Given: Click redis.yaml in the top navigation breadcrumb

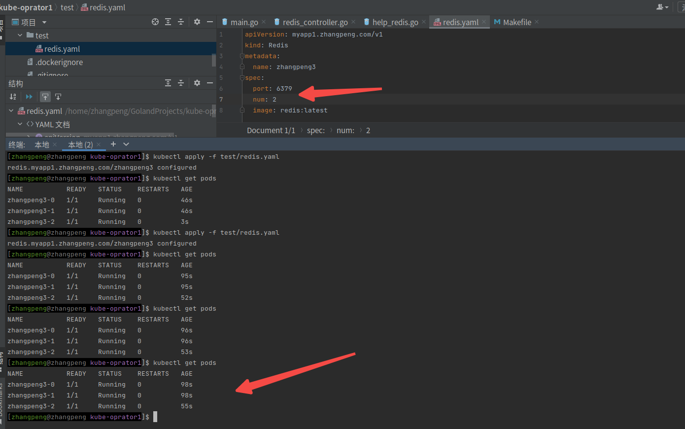Looking at the screenshot, I should click(x=103, y=7).
